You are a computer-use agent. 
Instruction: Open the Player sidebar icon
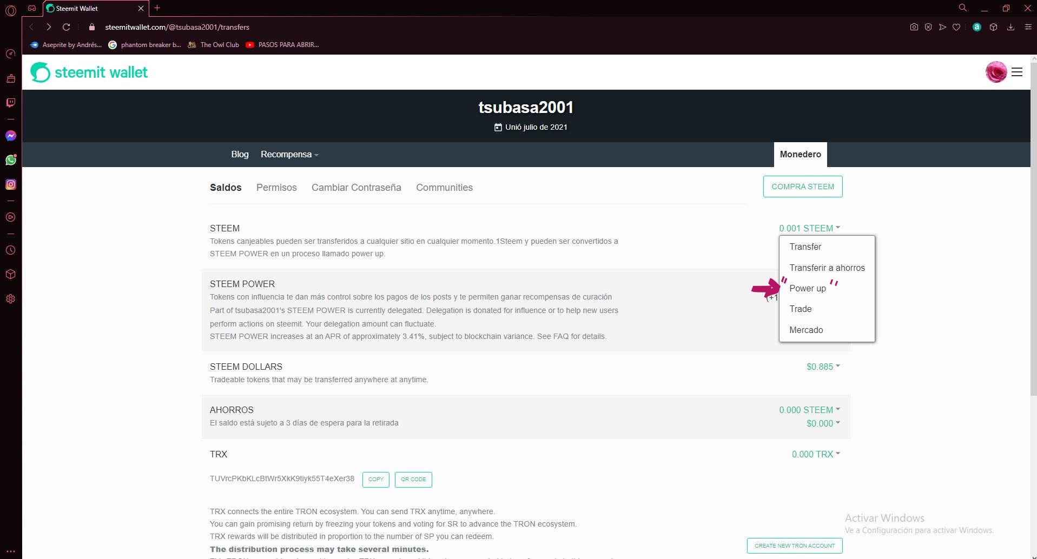click(10, 217)
